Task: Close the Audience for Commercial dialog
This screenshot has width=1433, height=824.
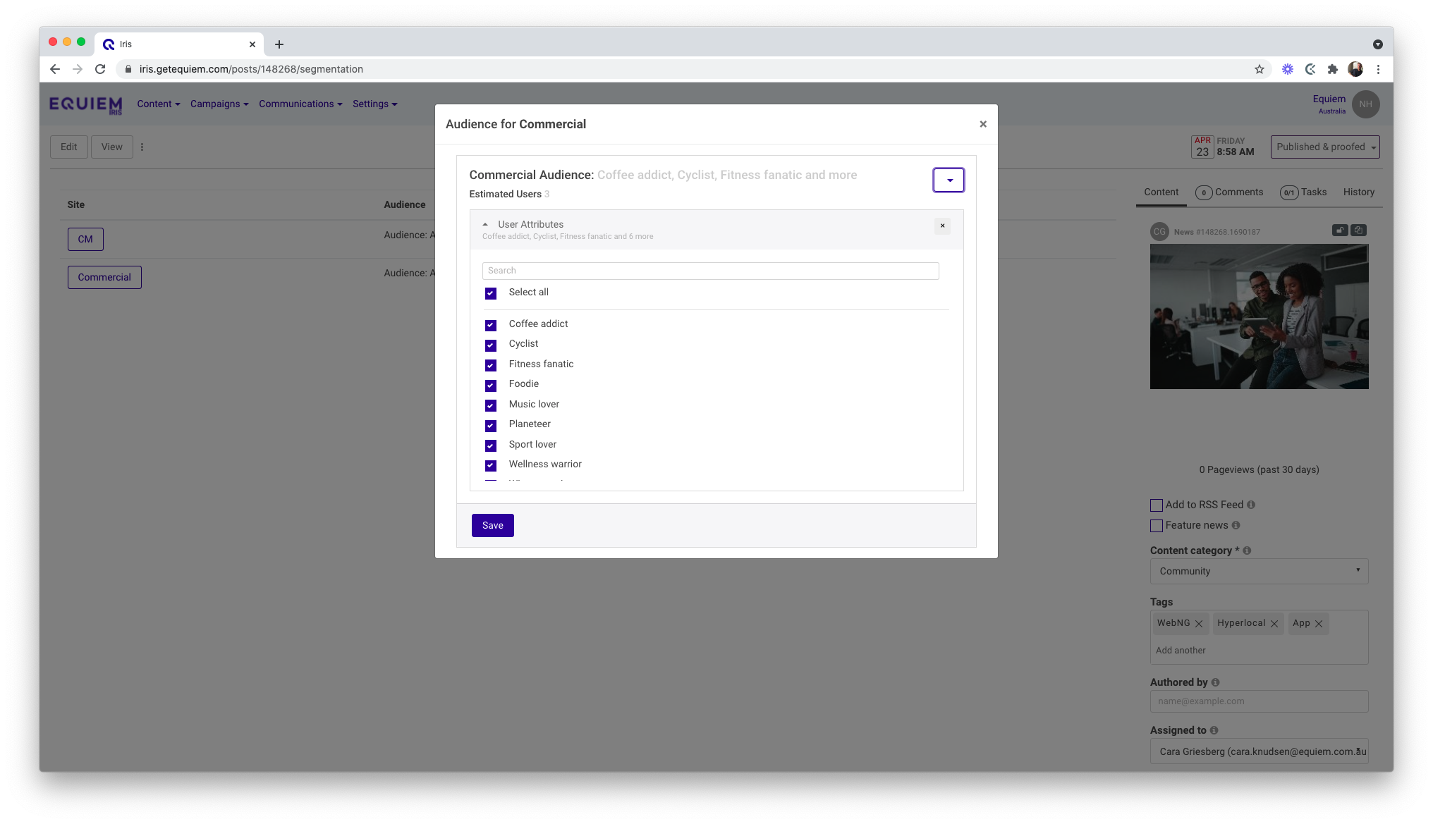Action: tap(982, 124)
